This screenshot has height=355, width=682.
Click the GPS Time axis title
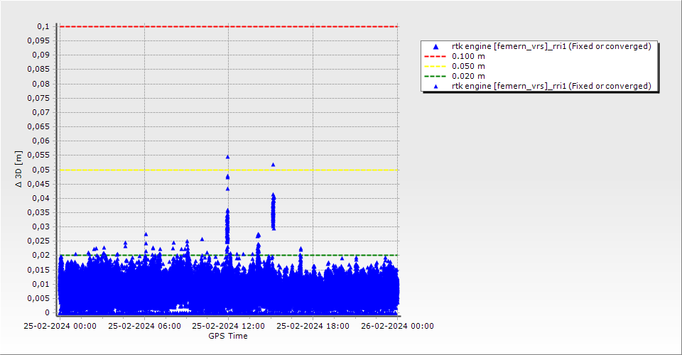[x=227, y=336]
